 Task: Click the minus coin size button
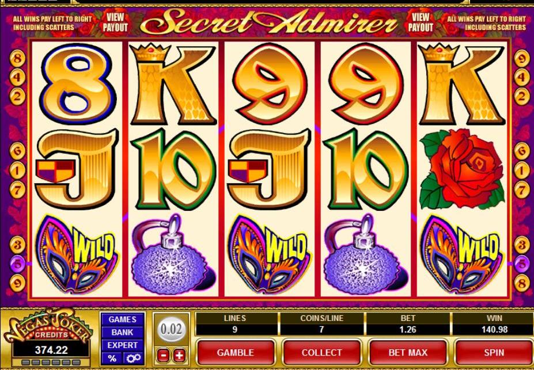(163, 356)
